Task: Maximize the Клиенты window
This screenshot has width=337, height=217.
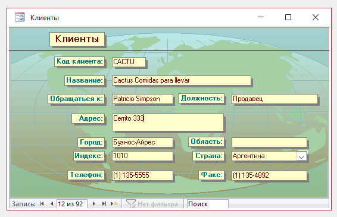Action: (x=288, y=17)
